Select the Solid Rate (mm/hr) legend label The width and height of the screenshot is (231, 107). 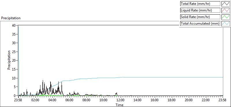[x=200, y=17]
